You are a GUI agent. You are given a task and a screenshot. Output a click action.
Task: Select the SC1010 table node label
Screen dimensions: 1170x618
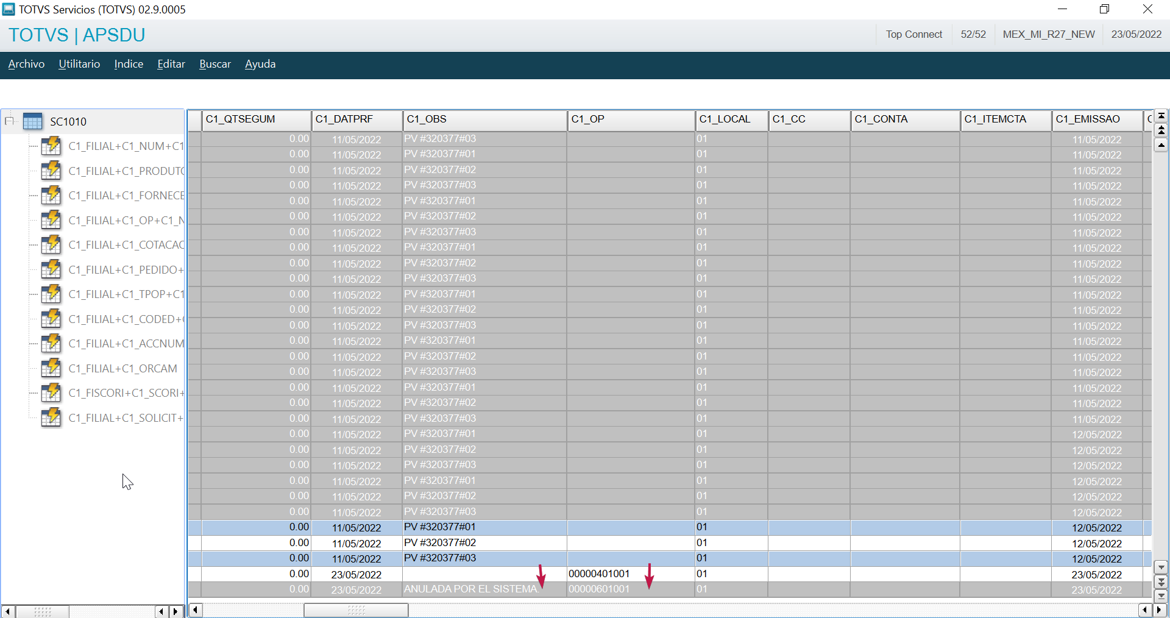point(68,122)
